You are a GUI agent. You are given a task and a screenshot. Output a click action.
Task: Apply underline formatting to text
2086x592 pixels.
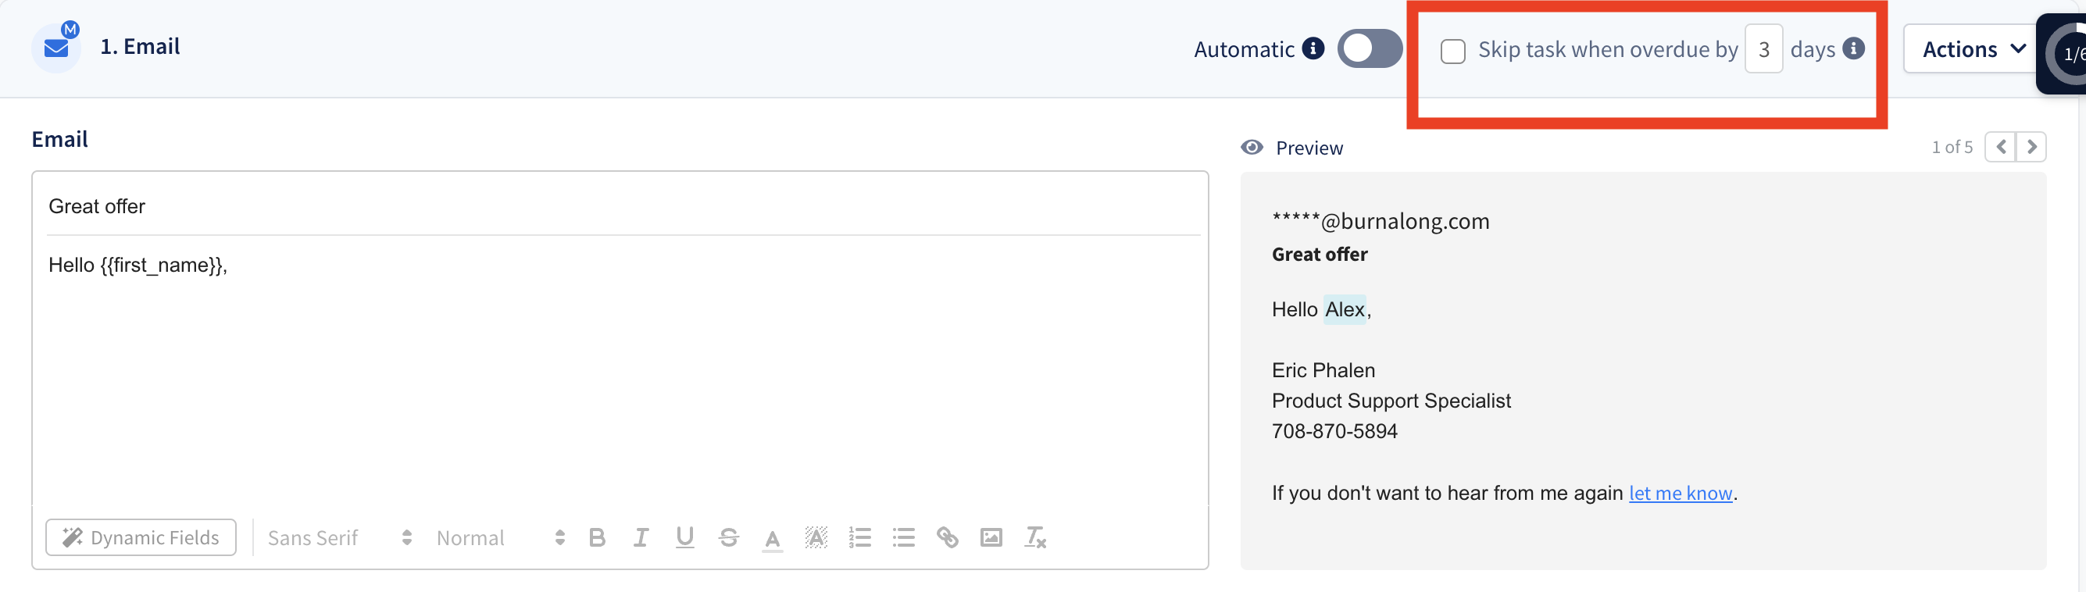tap(685, 538)
